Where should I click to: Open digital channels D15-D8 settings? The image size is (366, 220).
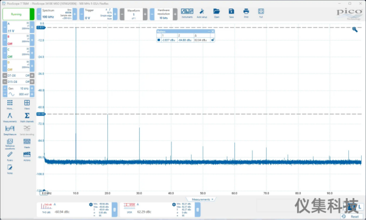[18, 82]
